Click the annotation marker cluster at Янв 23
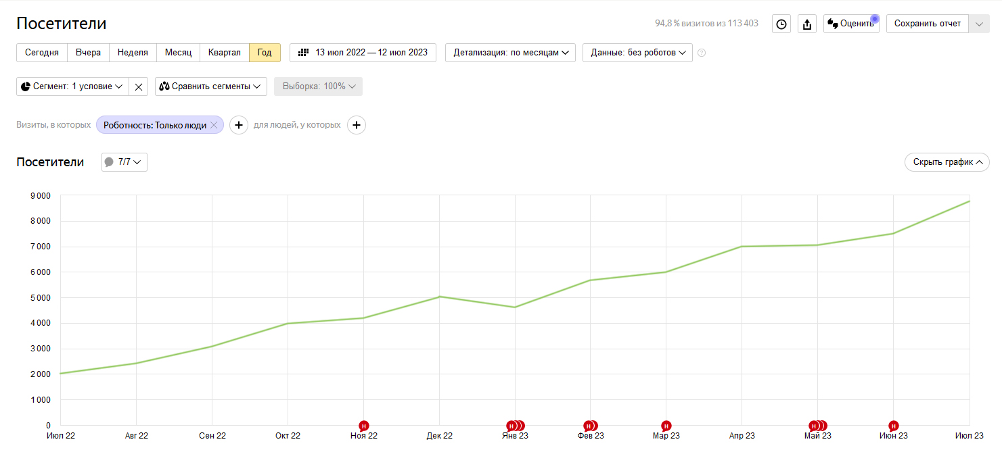The width and height of the screenshot is (1002, 473). [516, 426]
